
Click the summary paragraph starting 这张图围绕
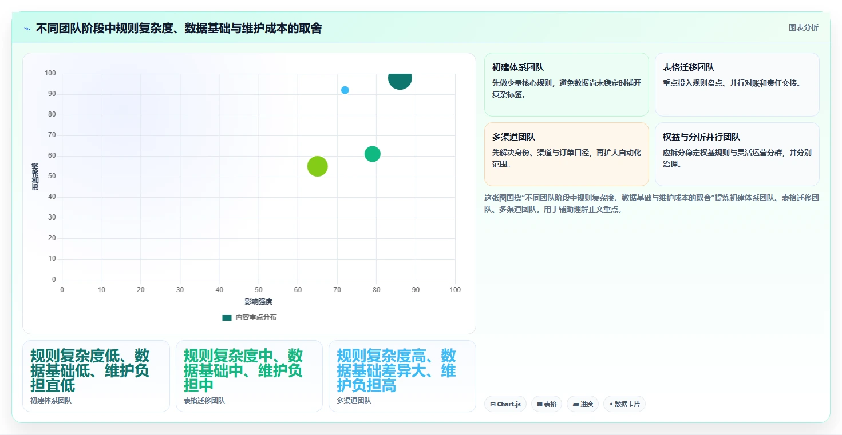651,203
